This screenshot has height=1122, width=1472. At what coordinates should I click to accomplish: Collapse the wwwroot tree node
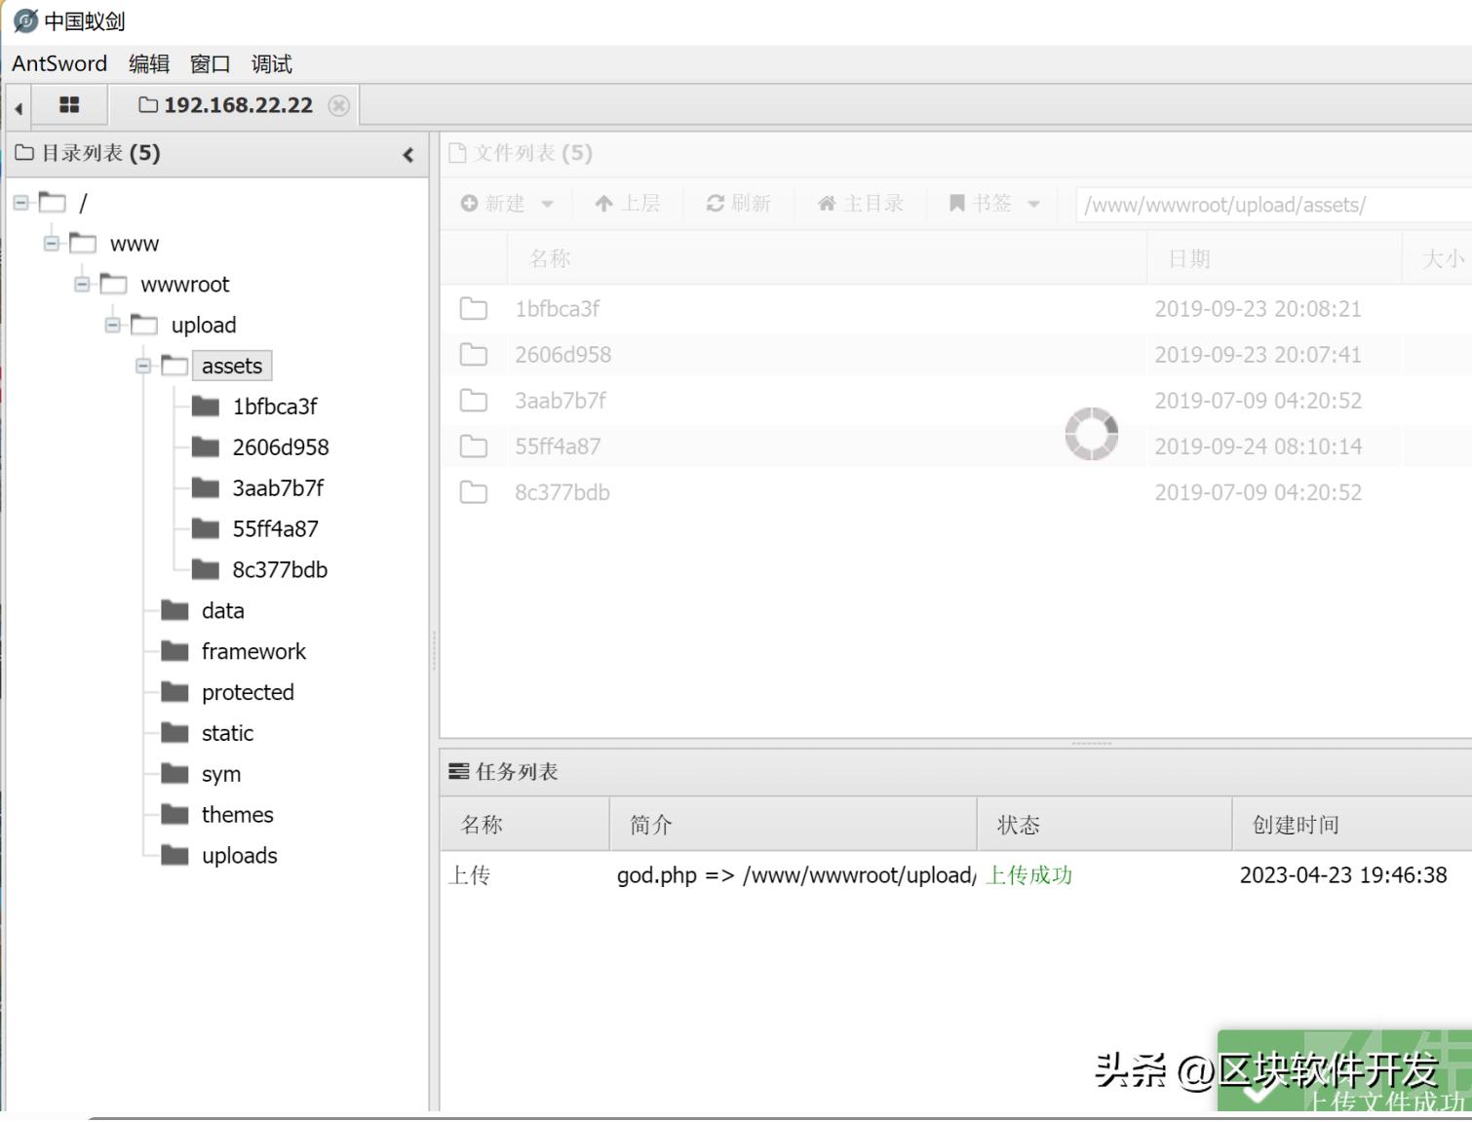(x=83, y=284)
